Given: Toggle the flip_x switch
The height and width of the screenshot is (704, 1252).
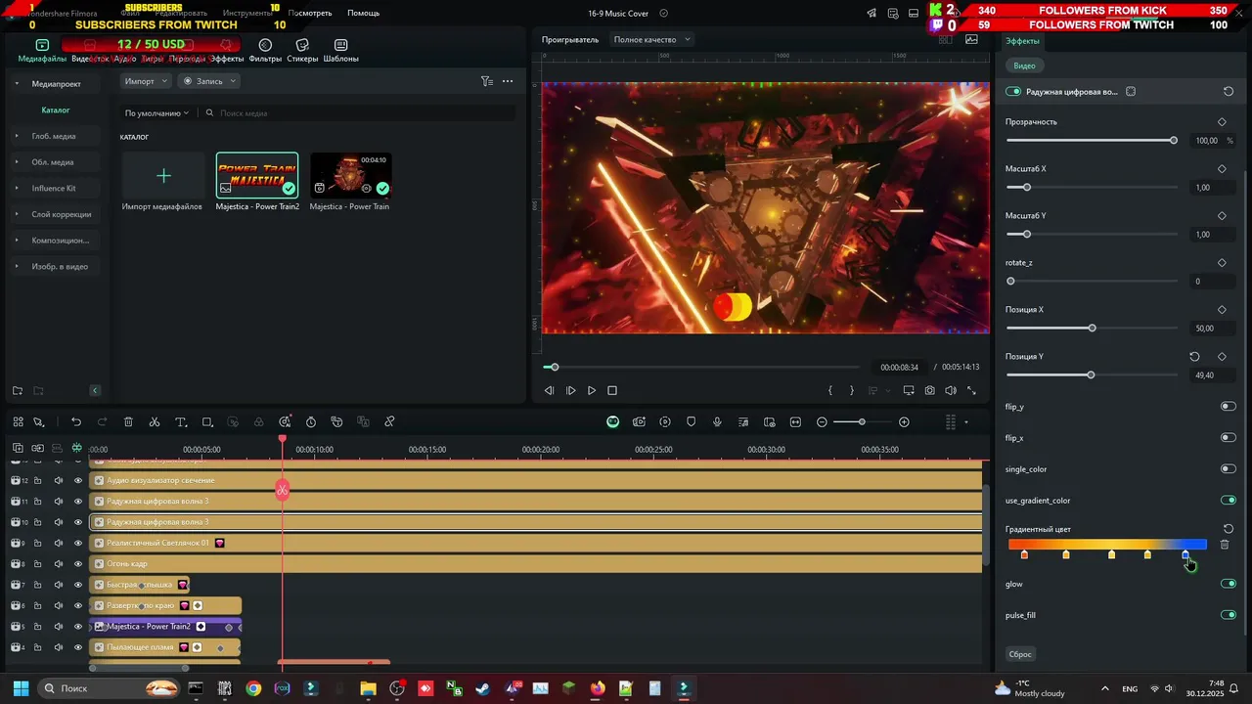Looking at the screenshot, I should (x=1229, y=438).
